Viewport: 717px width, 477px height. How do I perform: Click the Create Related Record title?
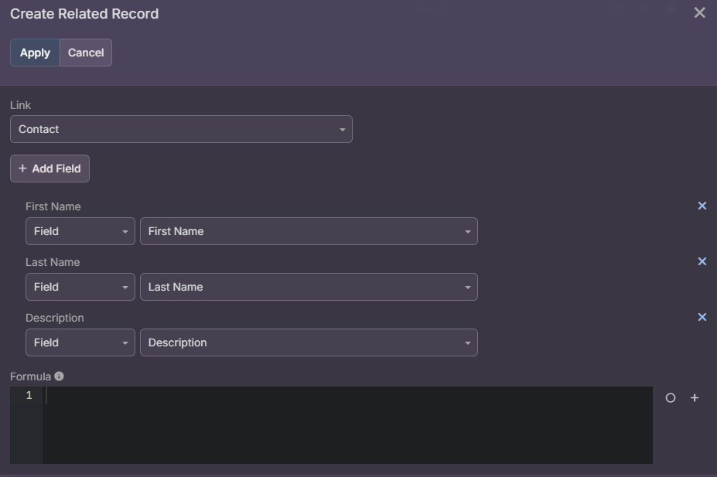84,14
